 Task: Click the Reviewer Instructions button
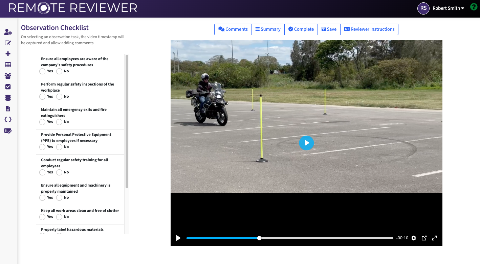pos(369,29)
